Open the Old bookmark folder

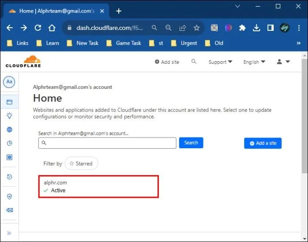click(214, 43)
